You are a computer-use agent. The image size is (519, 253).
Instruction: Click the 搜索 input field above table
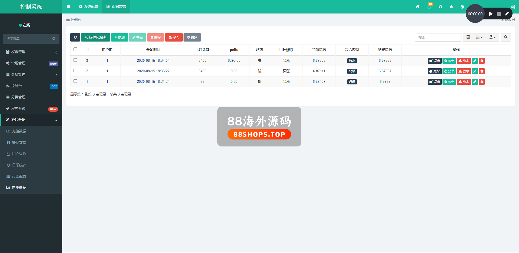pyautogui.click(x=438, y=37)
